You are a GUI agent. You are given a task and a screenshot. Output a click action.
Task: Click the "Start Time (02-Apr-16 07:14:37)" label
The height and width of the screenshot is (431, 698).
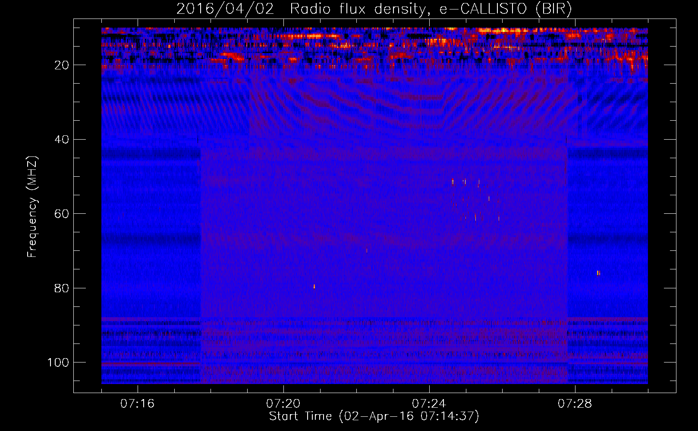pyautogui.click(x=374, y=416)
